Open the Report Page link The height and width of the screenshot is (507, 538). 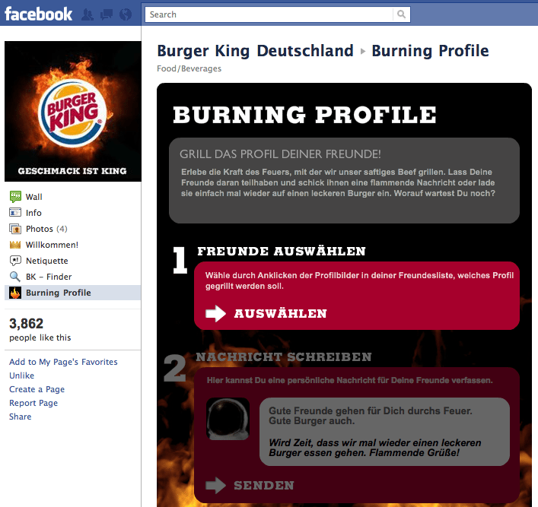click(33, 403)
